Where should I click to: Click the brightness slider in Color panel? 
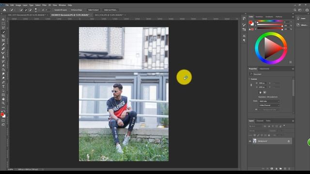point(270,28)
